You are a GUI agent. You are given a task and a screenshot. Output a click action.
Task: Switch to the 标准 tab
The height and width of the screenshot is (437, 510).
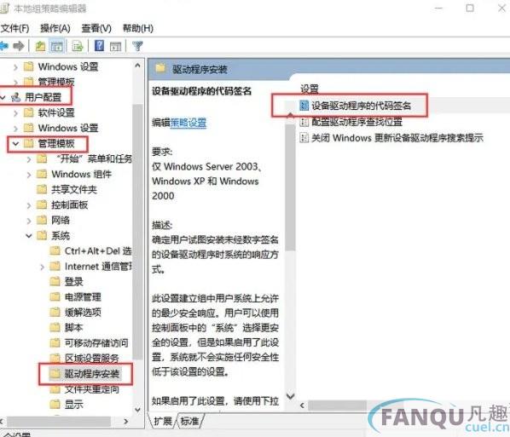pos(189,421)
